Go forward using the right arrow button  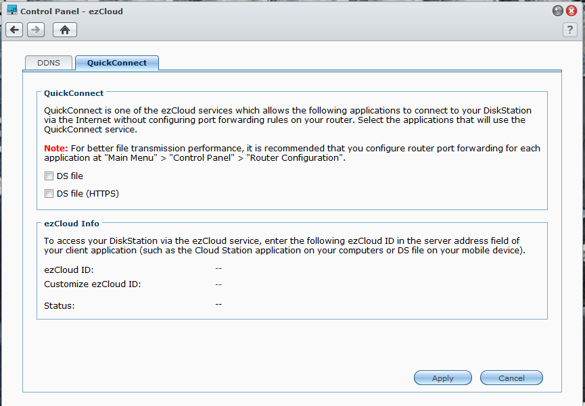coord(36,30)
